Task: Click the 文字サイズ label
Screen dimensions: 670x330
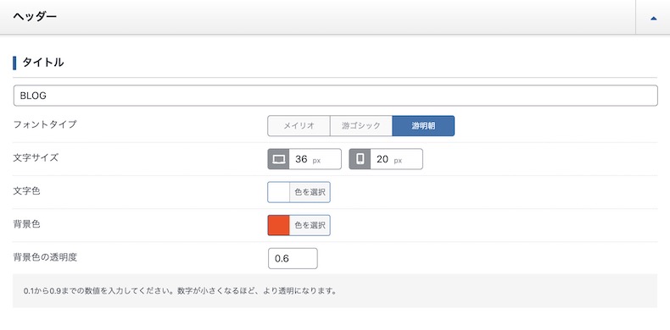Action: tap(36, 157)
